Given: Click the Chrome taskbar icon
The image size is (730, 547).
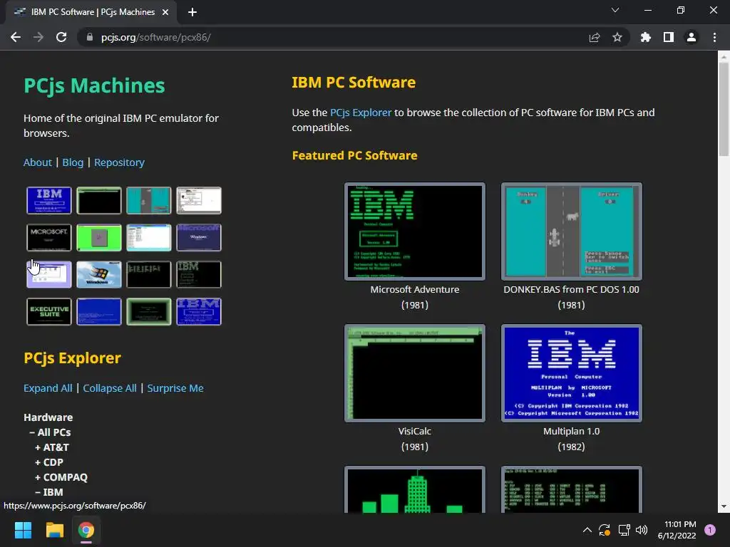Looking at the screenshot, I should coord(86,530).
